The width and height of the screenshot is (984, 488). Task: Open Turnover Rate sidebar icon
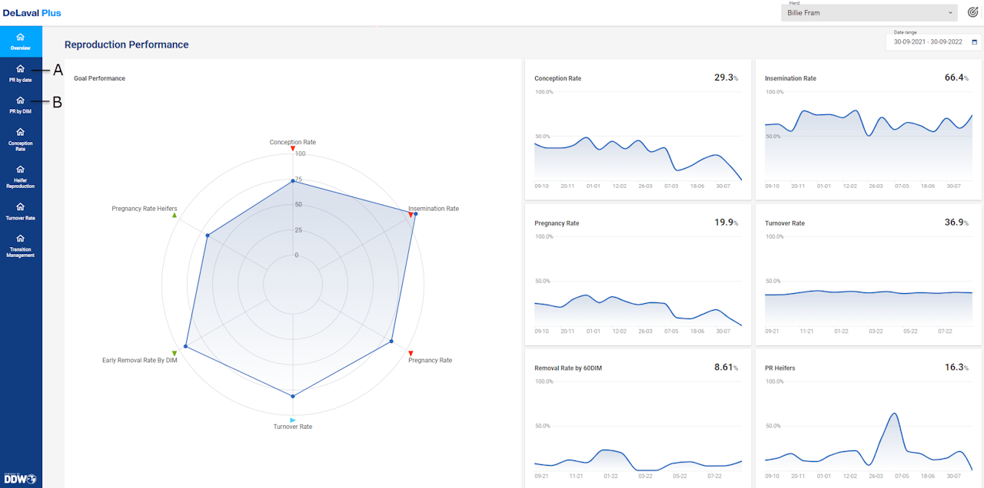pos(21,206)
